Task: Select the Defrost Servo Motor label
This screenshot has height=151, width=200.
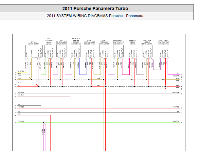Action: click(x=133, y=42)
